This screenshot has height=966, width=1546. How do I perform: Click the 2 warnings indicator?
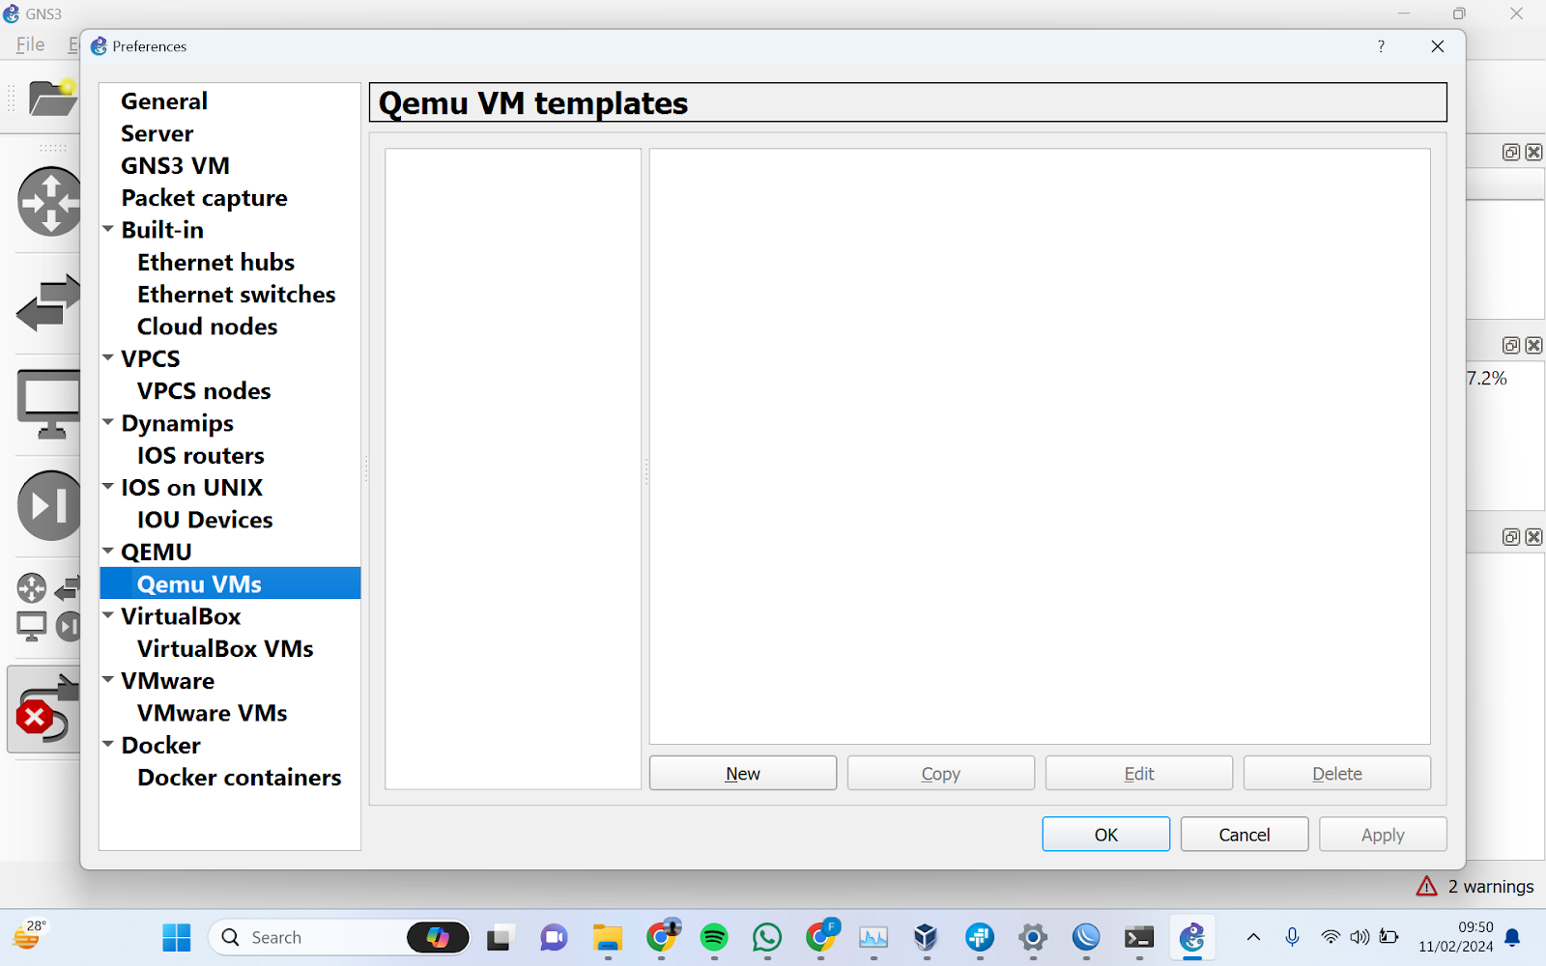pyautogui.click(x=1475, y=886)
